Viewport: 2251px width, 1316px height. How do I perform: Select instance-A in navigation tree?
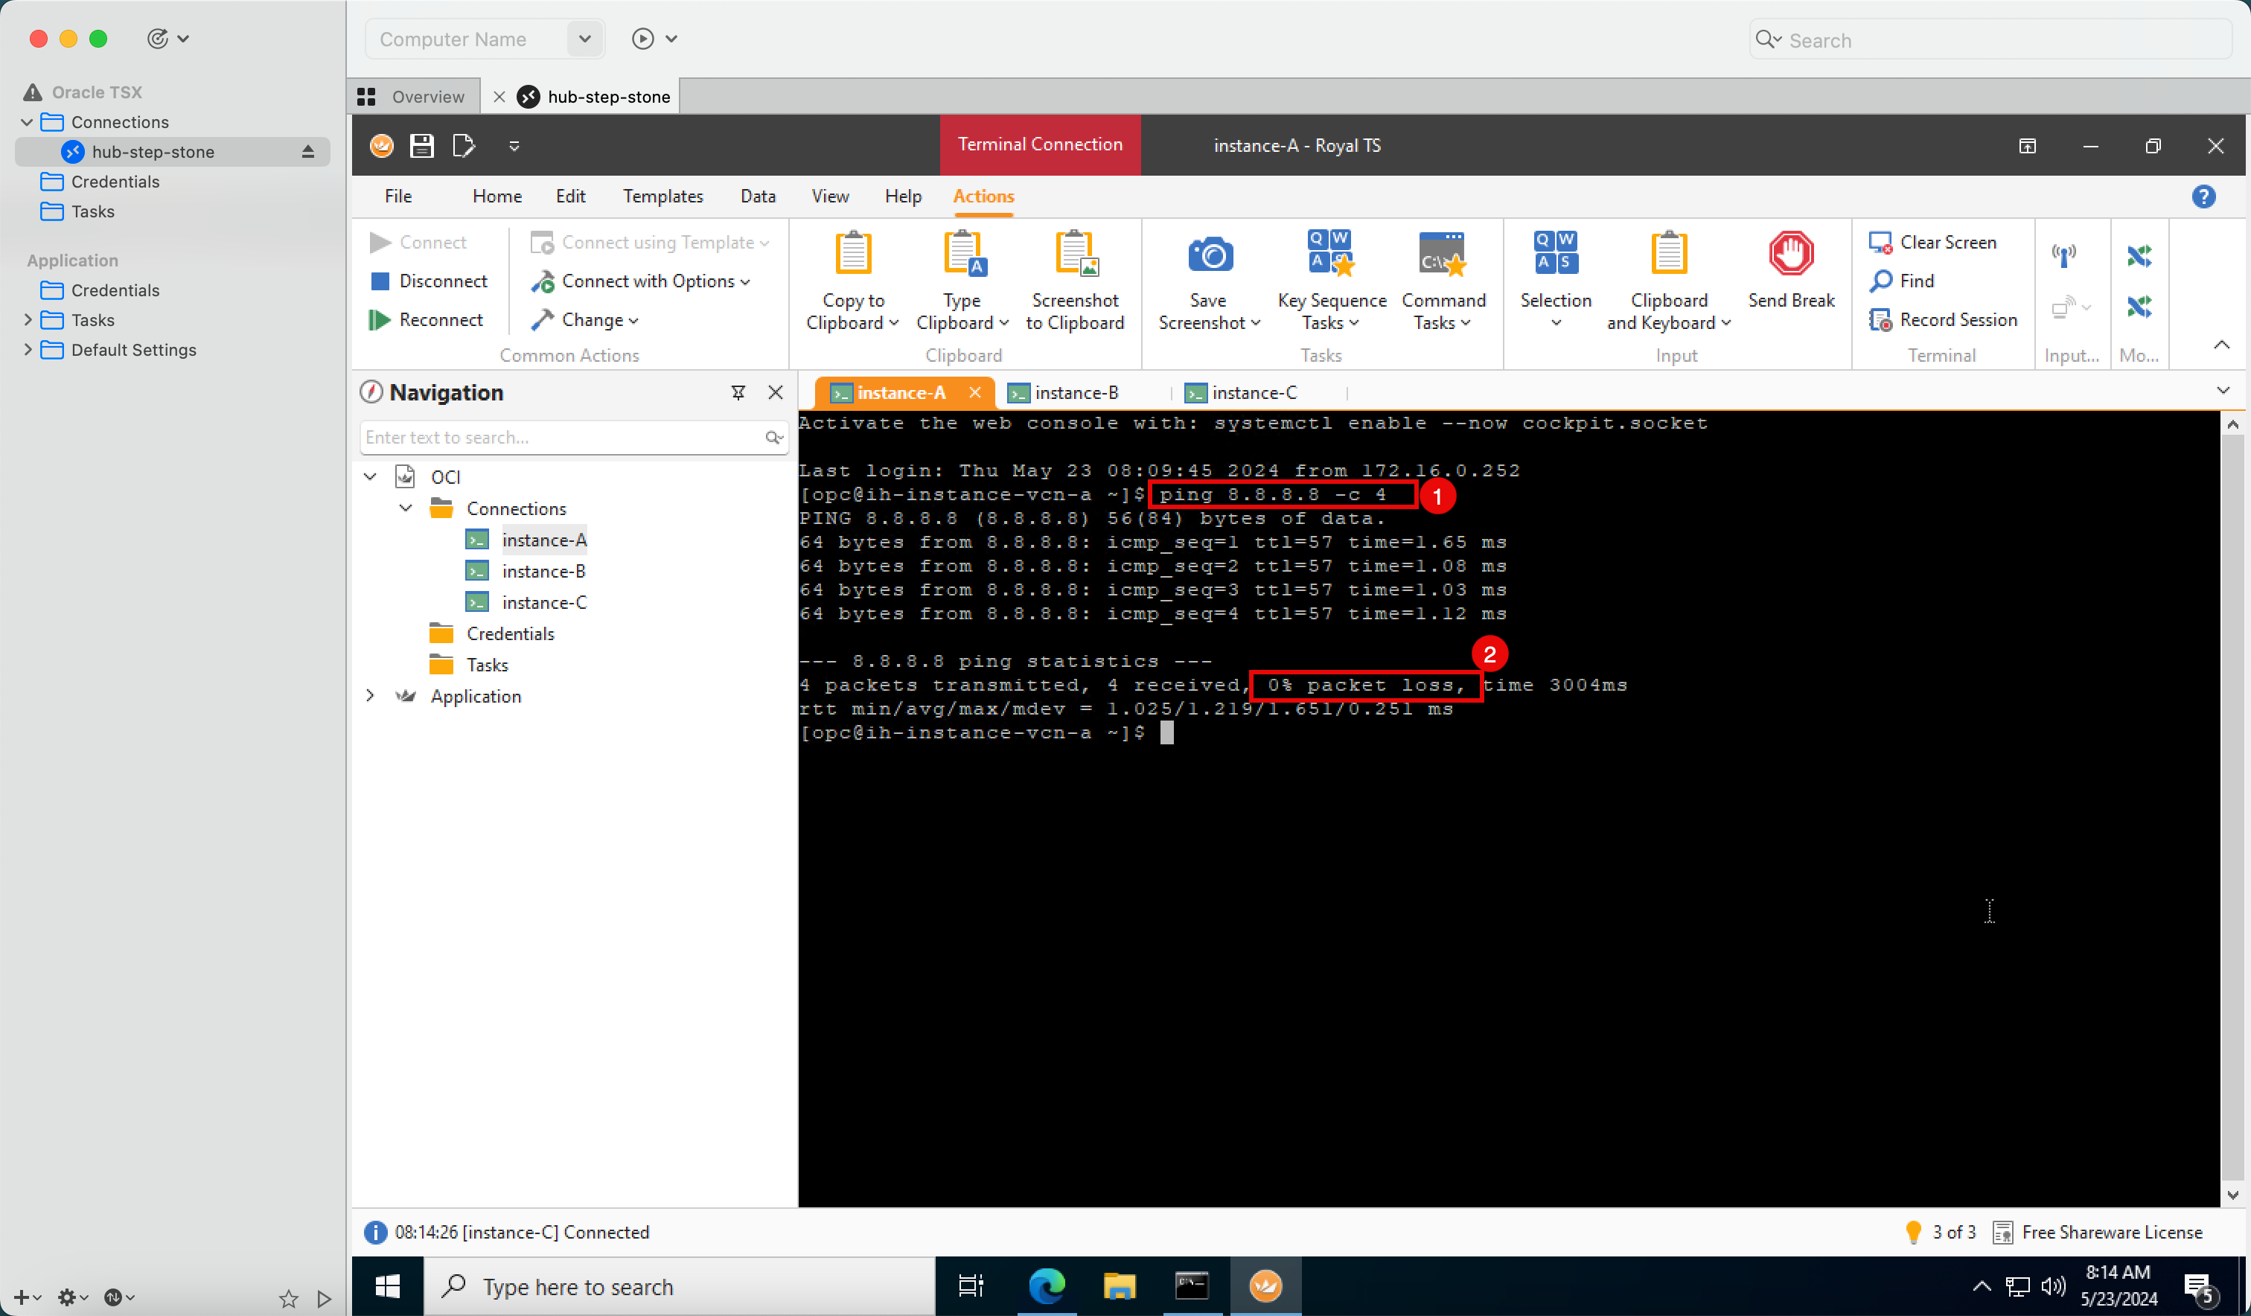click(542, 539)
